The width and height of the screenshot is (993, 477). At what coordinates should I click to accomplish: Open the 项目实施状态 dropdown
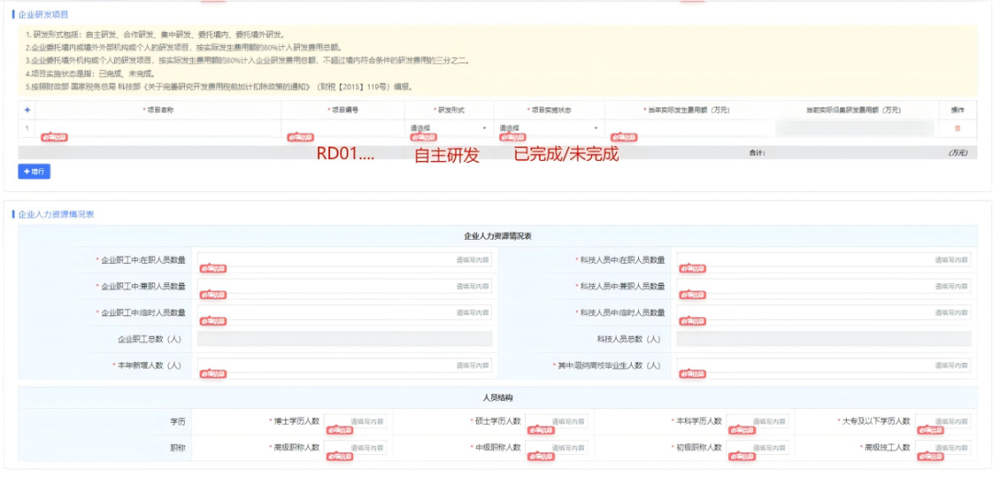pyautogui.click(x=549, y=128)
